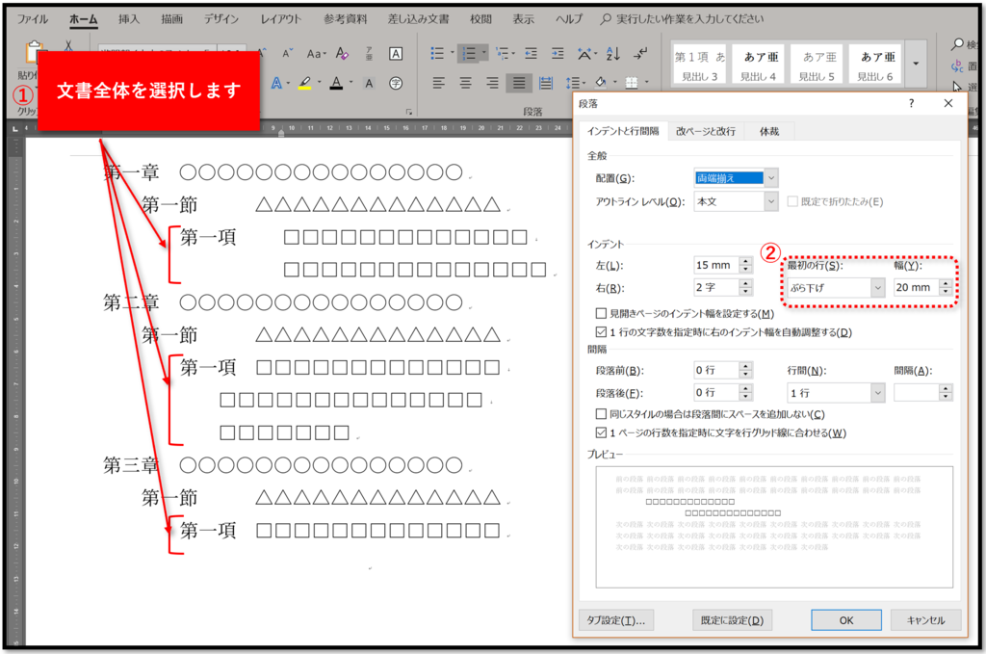
Task: Click the Asian layout character scaling icon
Action: point(584,53)
